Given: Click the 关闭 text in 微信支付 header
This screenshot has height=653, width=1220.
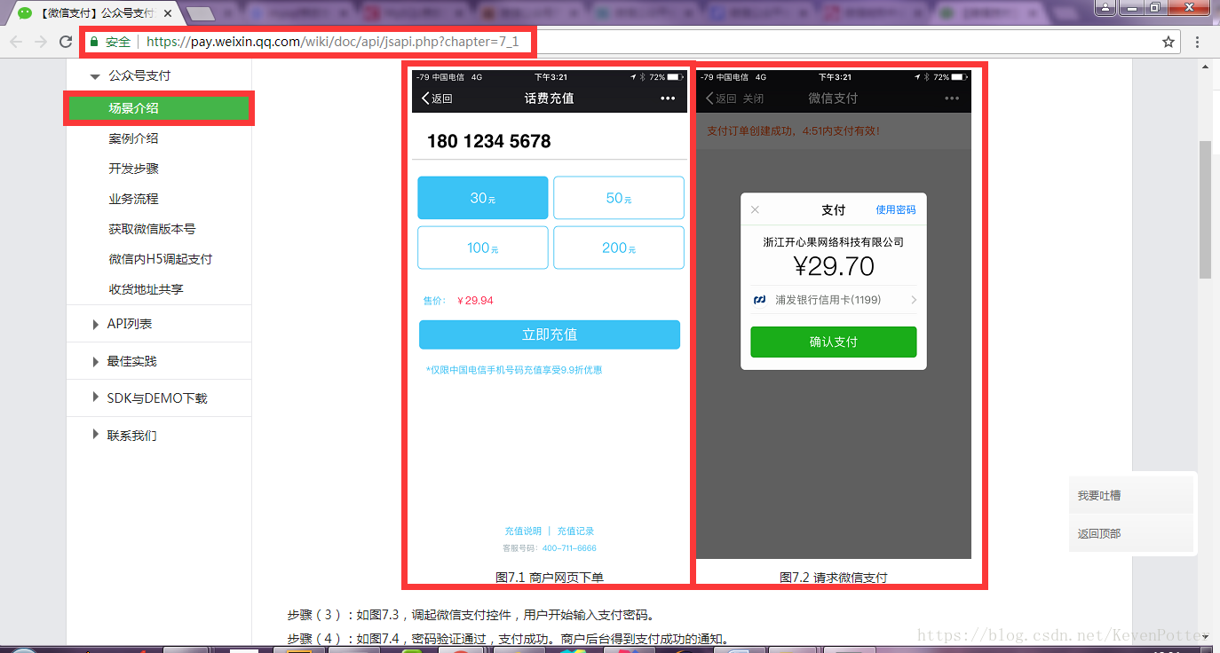Looking at the screenshot, I should pyautogui.click(x=753, y=98).
